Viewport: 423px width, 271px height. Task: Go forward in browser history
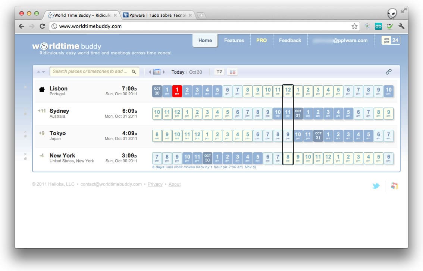click(x=32, y=26)
